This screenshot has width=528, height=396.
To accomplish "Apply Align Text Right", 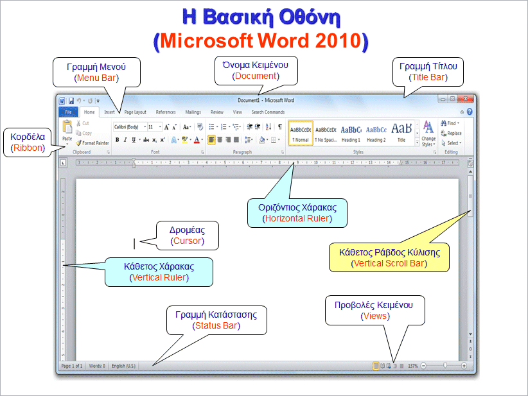I will click(228, 140).
